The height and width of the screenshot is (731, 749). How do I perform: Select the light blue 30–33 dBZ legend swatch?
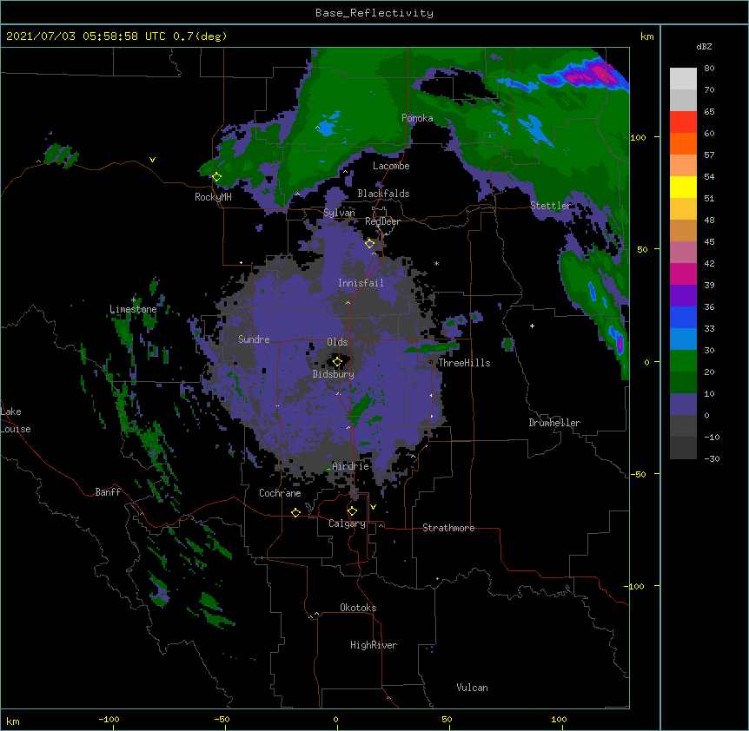point(683,339)
